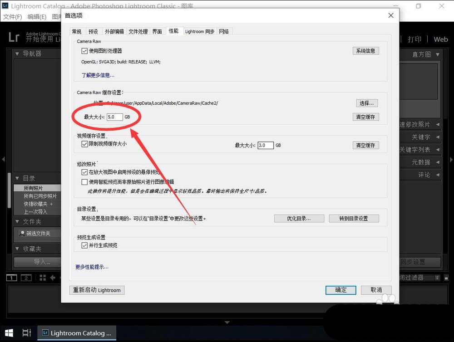Collapse the left panel group arrow
The image size is (454, 342).
tap(3, 159)
